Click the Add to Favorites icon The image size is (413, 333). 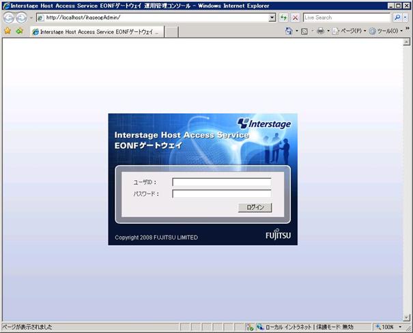tap(20, 31)
